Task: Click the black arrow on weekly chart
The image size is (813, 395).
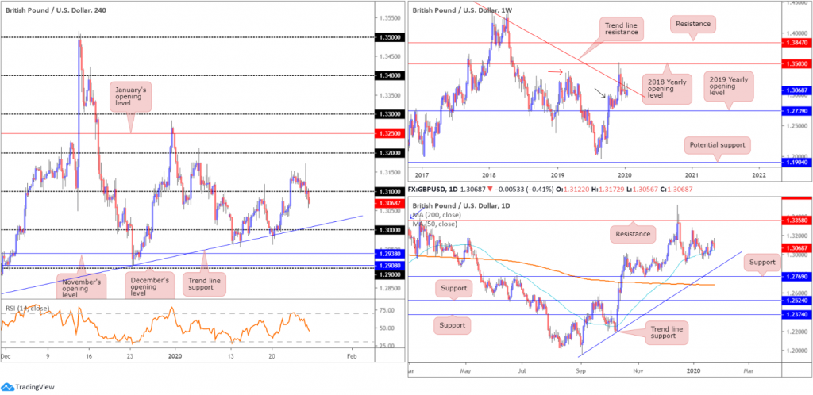Action: point(600,94)
